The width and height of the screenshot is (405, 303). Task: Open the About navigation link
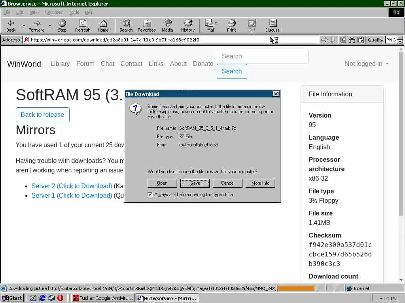[x=178, y=64]
